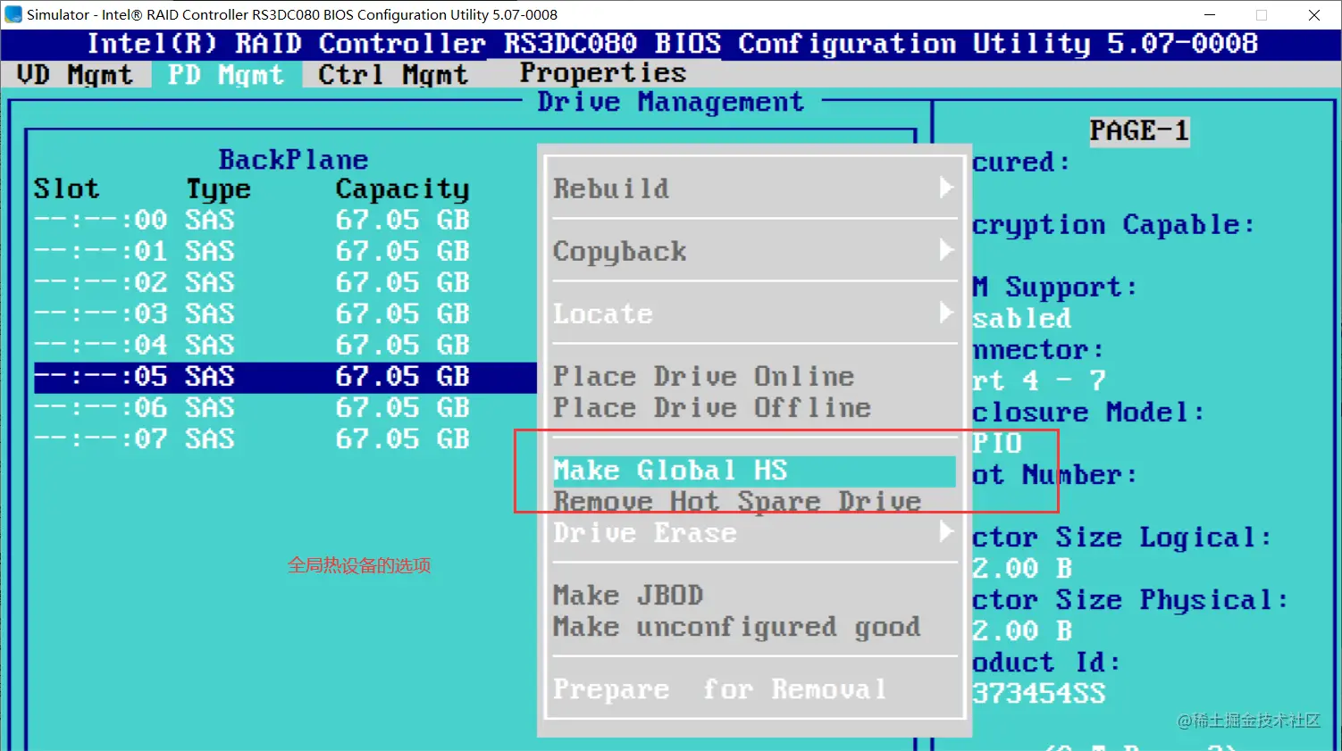Select Prepare for Removal
This screenshot has width=1342, height=751.
click(720, 689)
